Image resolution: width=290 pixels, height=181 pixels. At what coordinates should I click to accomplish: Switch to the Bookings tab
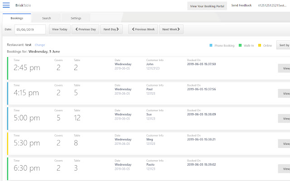pos(17,18)
